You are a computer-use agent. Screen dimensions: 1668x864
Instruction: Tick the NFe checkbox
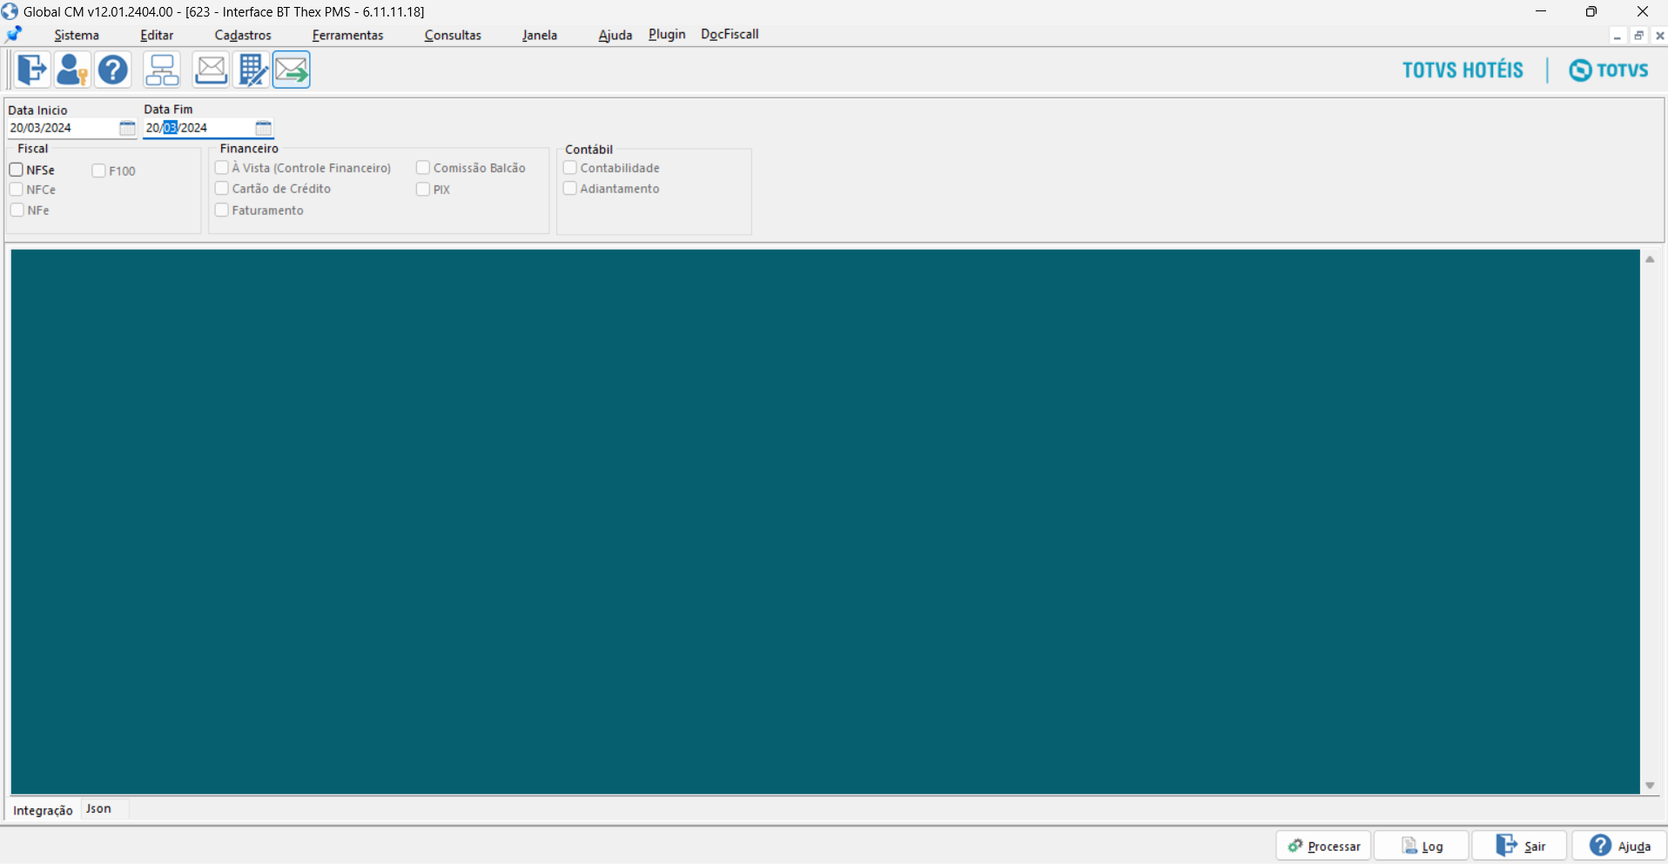[17, 210]
